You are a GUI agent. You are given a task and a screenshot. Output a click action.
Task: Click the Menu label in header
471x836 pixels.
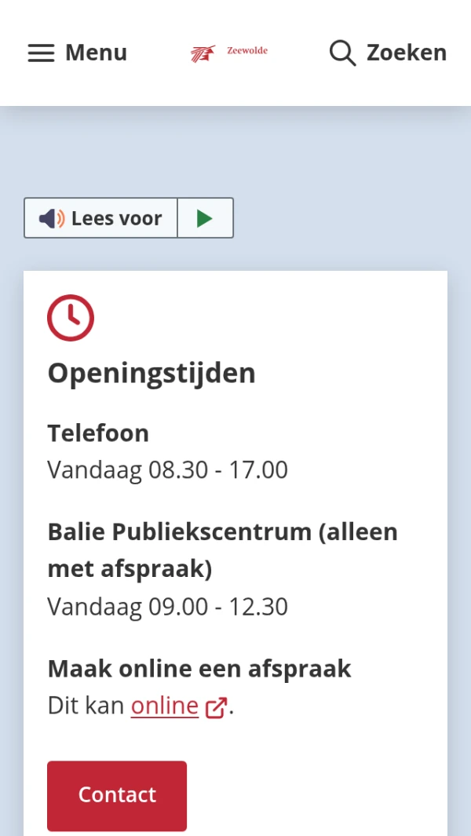coord(96,53)
